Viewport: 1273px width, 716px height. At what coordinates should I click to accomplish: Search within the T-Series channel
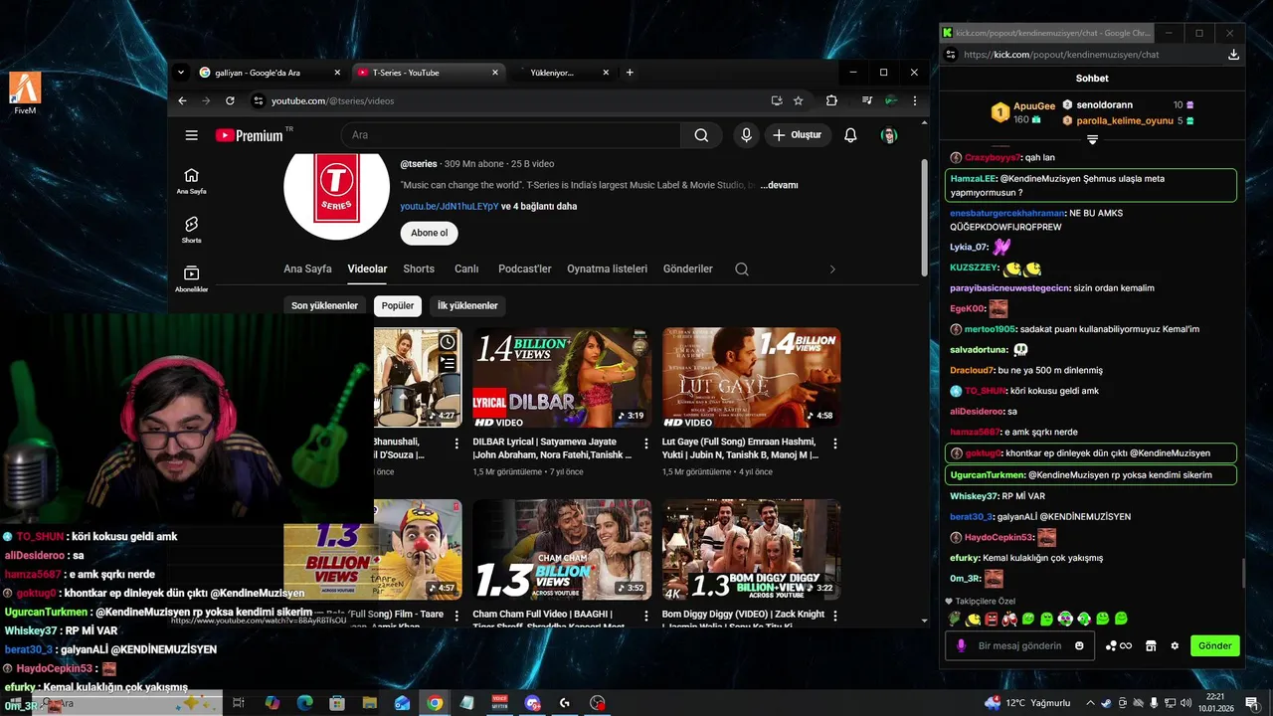tap(742, 268)
